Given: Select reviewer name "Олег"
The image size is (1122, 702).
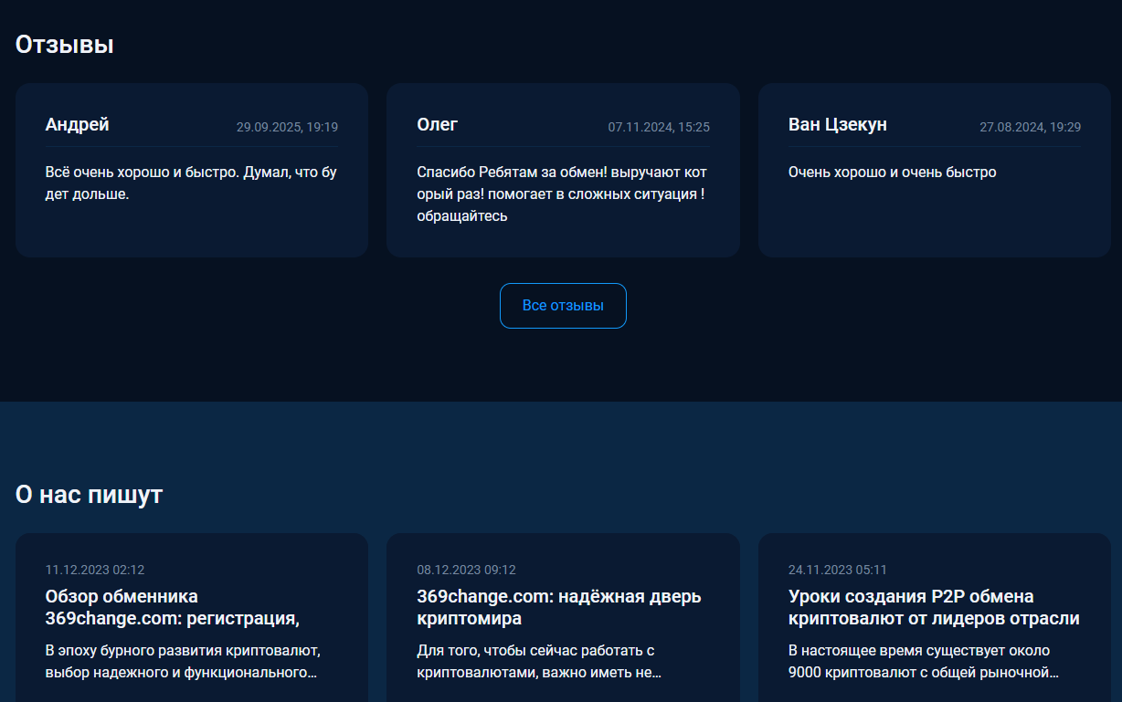Looking at the screenshot, I should click(x=437, y=125).
